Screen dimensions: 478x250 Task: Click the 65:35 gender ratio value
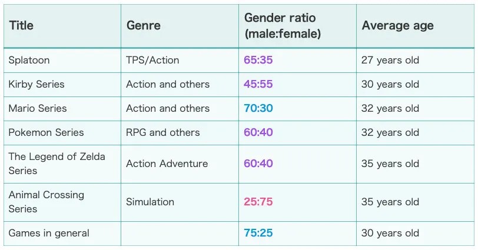click(258, 59)
